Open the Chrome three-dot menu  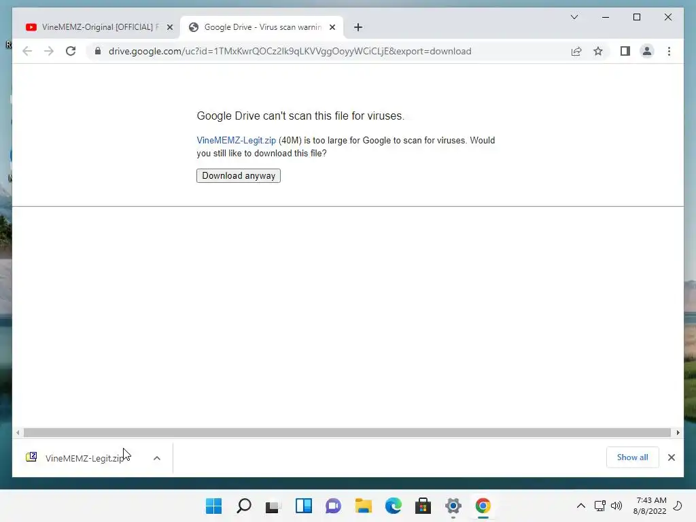pos(669,51)
